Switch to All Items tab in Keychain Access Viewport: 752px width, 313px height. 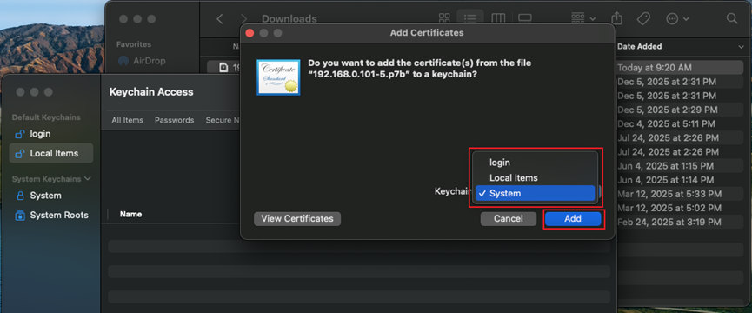tap(127, 120)
